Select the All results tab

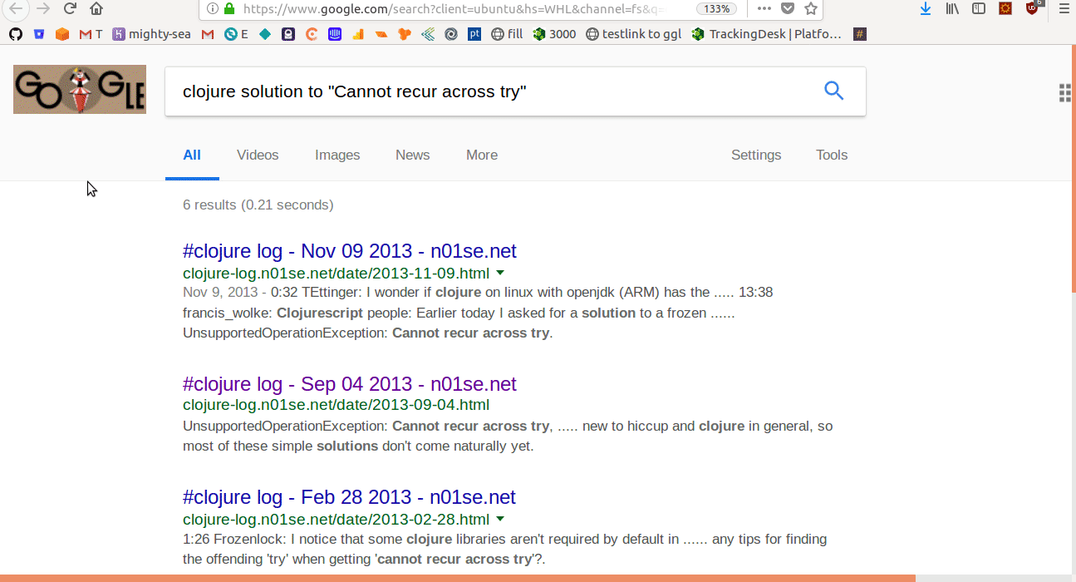click(x=192, y=155)
